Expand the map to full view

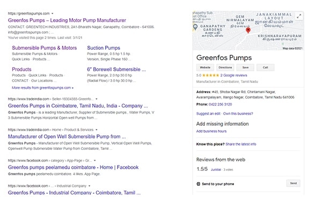tap(299, 16)
